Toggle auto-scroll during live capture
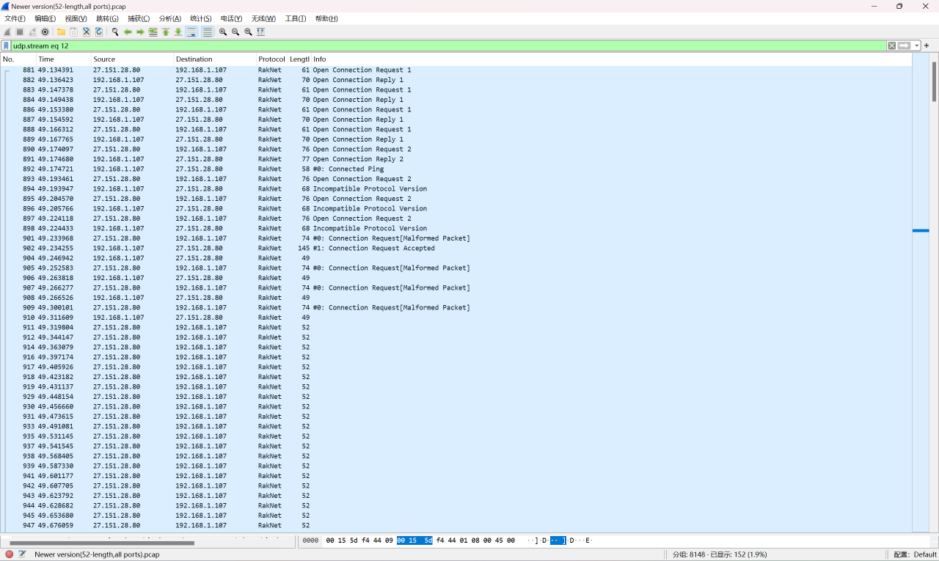 point(191,32)
